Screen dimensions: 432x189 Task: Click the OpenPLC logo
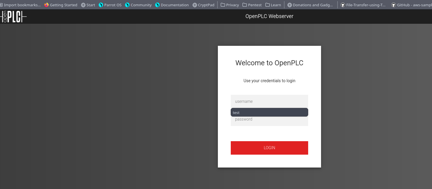coord(13,17)
